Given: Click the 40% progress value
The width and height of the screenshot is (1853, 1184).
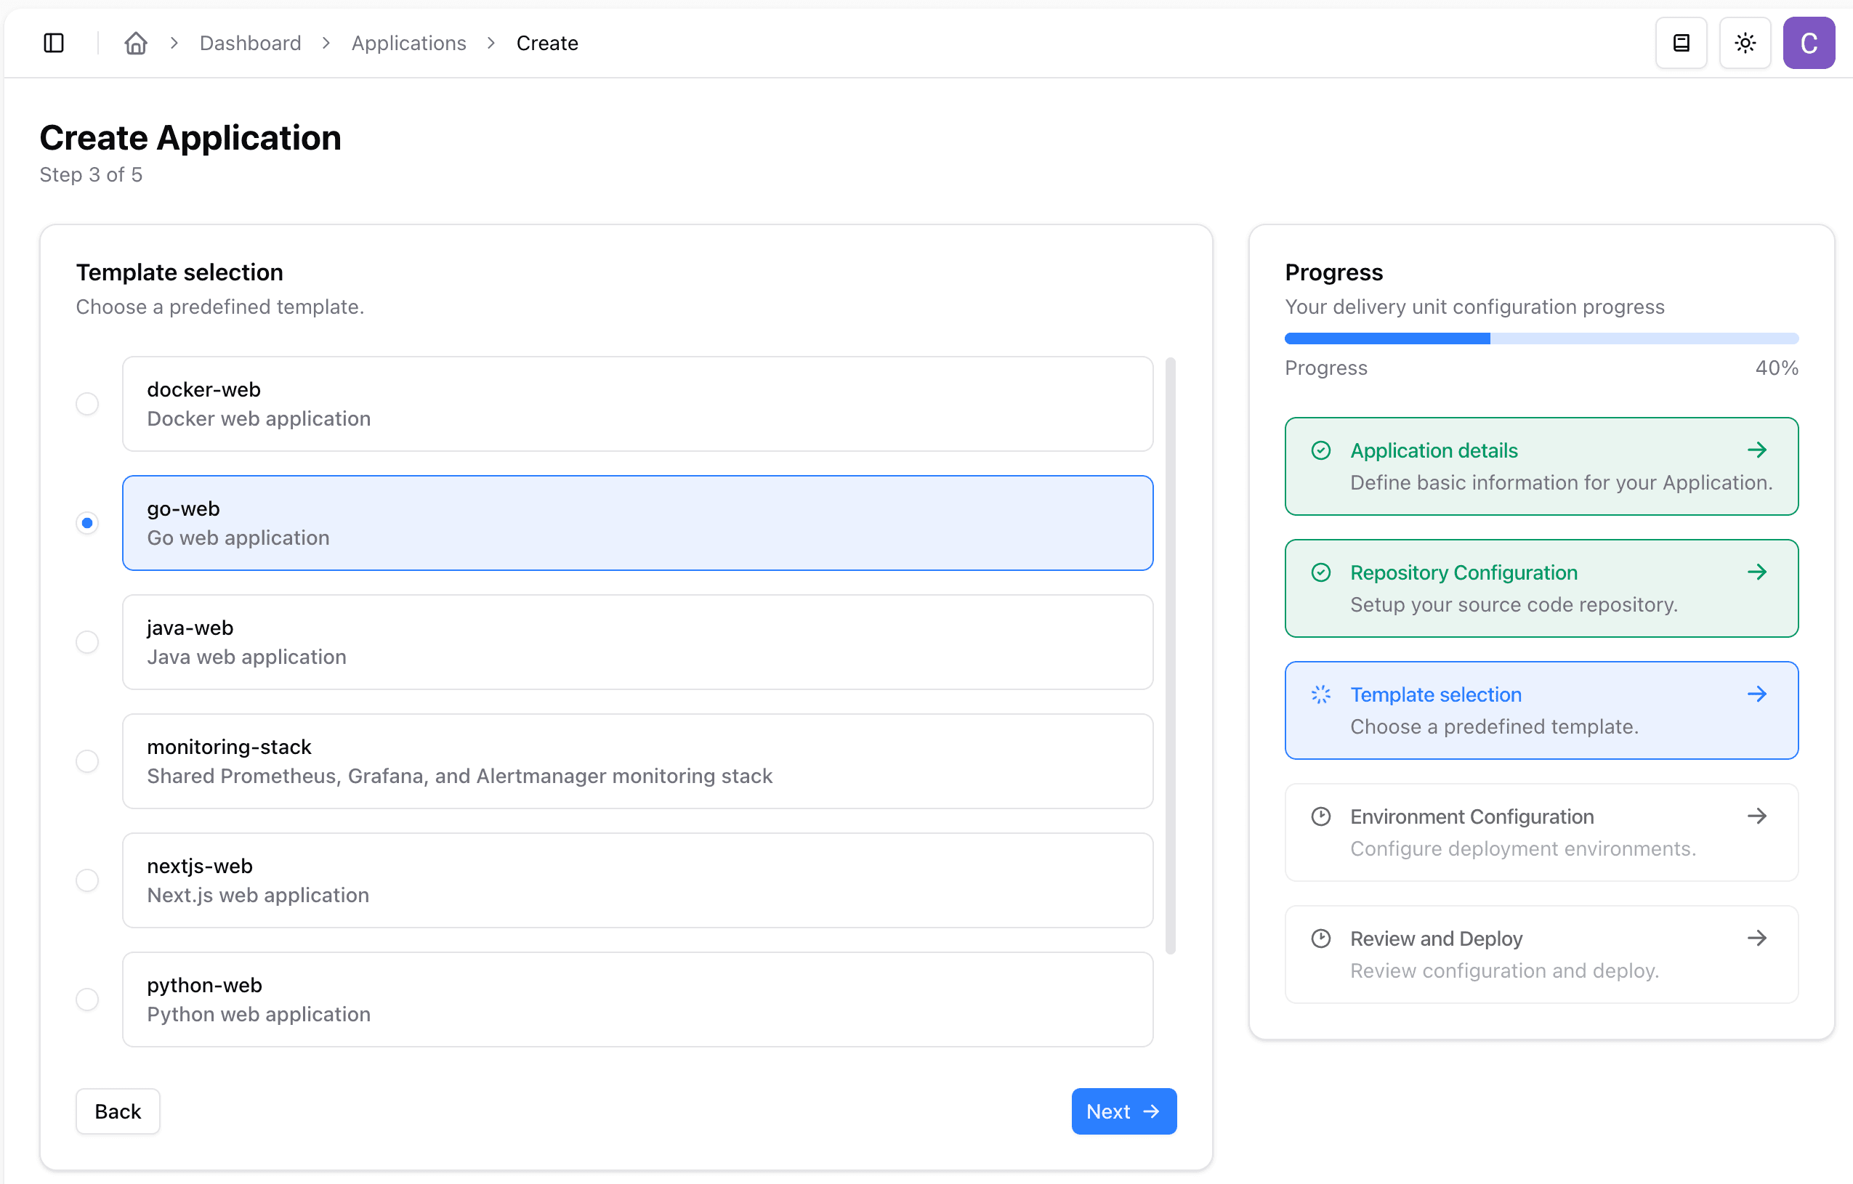Looking at the screenshot, I should click(x=1776, y=368).
